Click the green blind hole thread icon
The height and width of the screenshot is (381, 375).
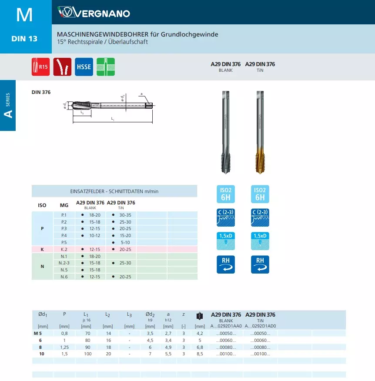[105, 67]
